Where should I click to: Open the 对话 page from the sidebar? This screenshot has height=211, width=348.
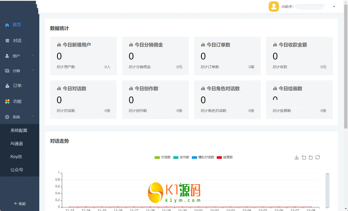coord(17,41)
